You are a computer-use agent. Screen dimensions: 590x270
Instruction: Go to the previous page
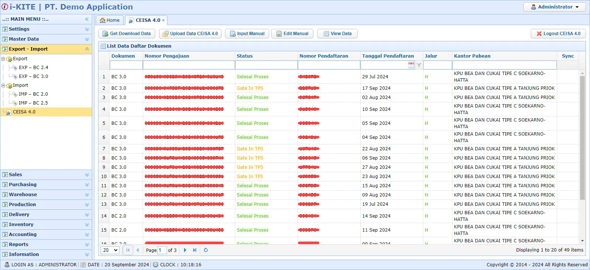[x=138, y=250]
